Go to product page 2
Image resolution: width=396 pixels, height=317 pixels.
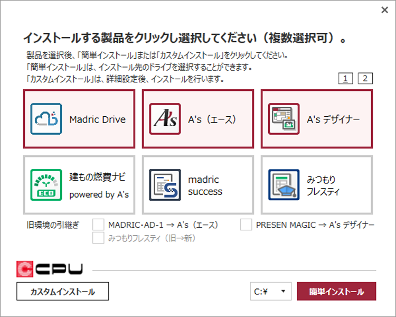365,79
